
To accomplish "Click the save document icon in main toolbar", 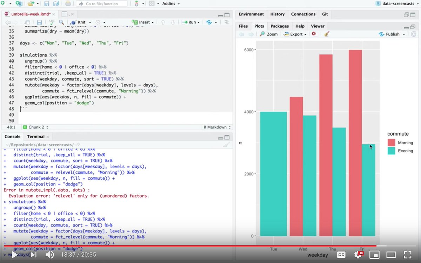I will coord(47,4).
